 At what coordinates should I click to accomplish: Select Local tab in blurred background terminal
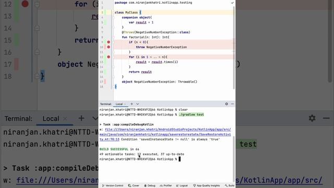[51, 119]
